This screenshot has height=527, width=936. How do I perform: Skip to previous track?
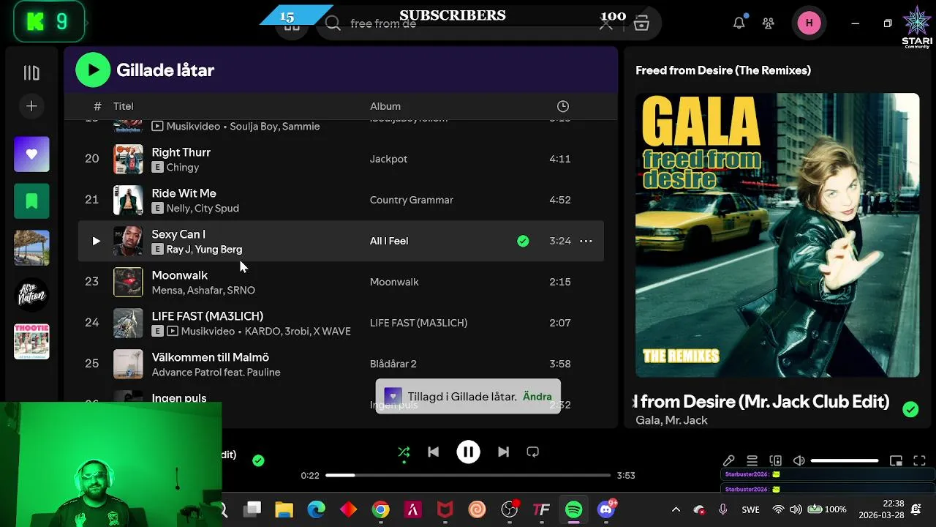click(x=433, y=452)
